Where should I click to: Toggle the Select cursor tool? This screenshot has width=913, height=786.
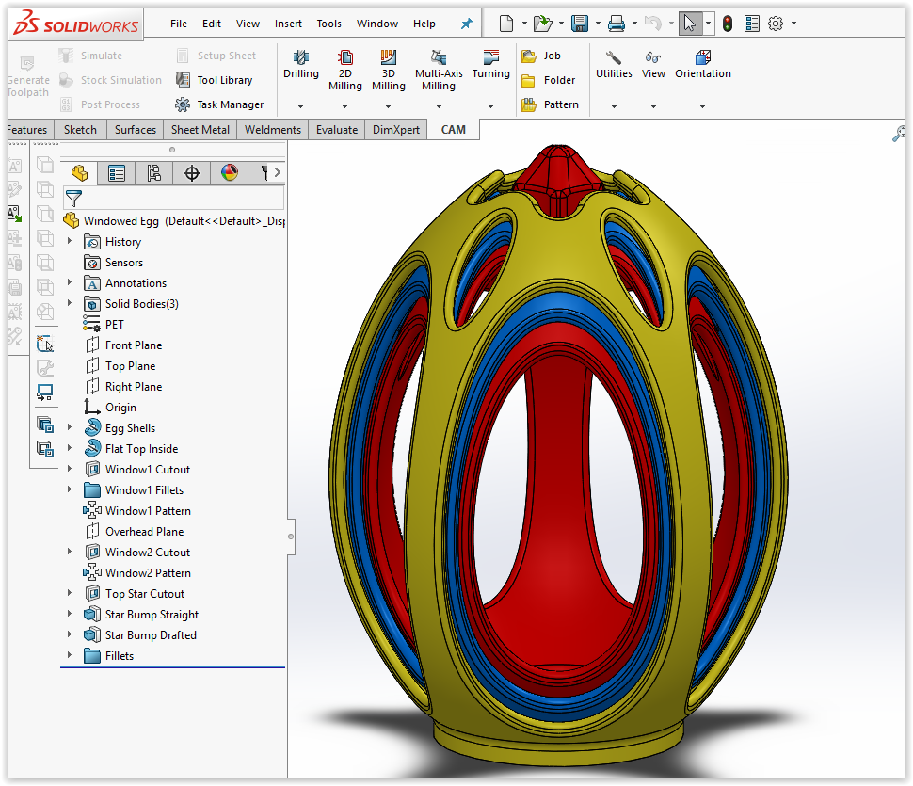click(x=690, y=24)
